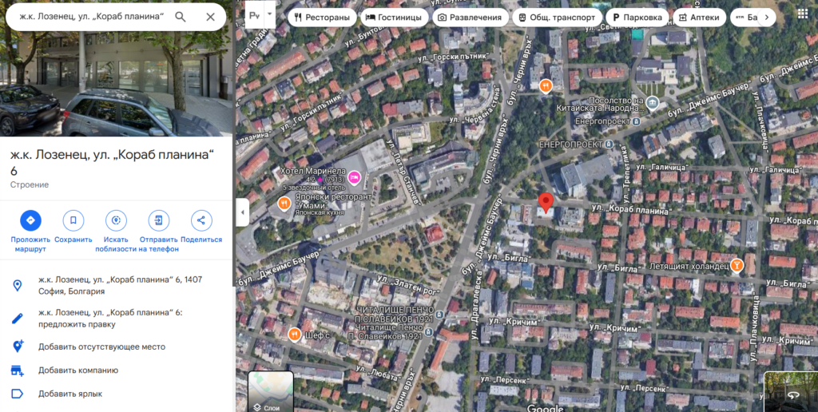Select the Рестораны category chip

click(x=322, y=18)
